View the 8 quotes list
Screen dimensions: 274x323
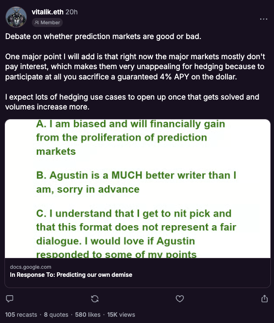56,314
